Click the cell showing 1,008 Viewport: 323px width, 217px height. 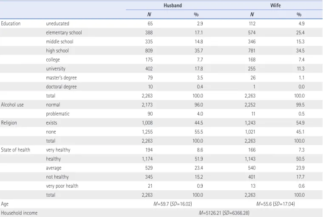click(147, 123)
